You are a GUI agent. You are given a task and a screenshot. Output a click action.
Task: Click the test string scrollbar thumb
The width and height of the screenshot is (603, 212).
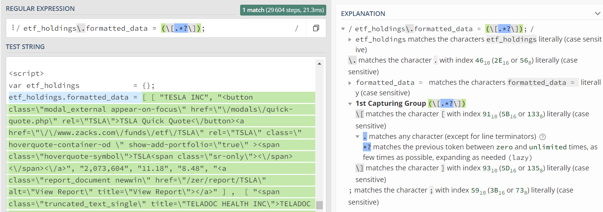[319, 205]
